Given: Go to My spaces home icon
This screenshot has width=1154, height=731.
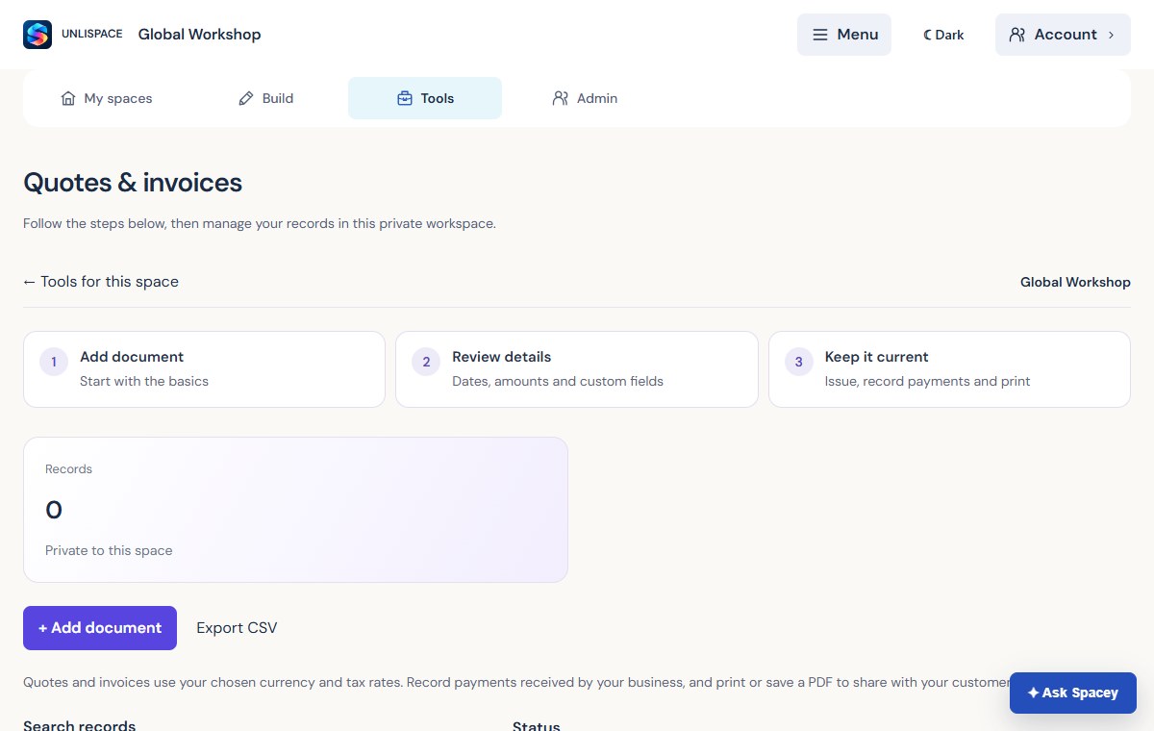Looking at the screenshot, I should pos(68,98).
